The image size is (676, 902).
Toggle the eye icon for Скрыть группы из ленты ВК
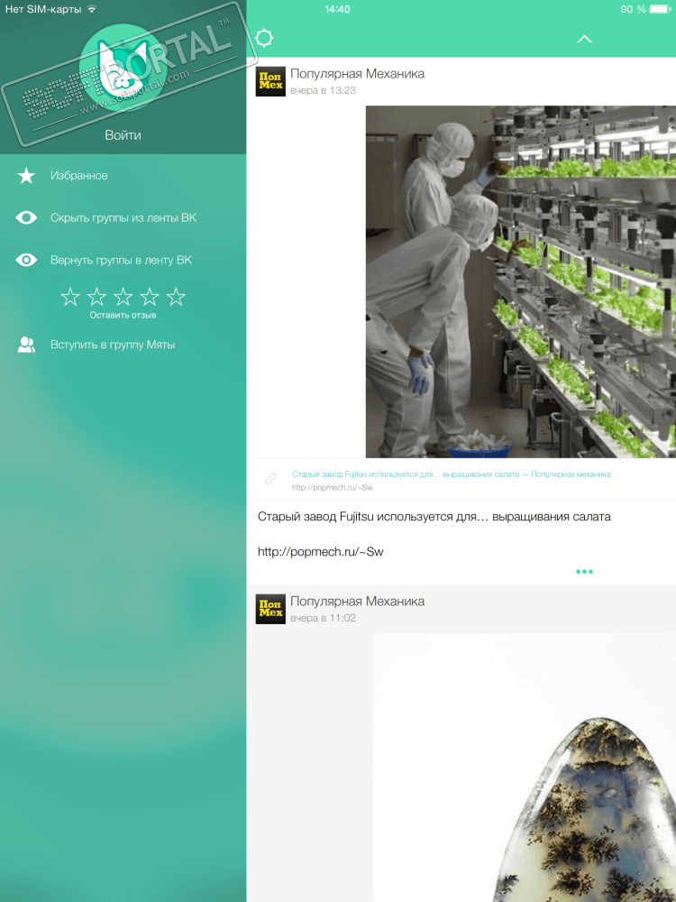pyautogui.click(x=26, y=217)
